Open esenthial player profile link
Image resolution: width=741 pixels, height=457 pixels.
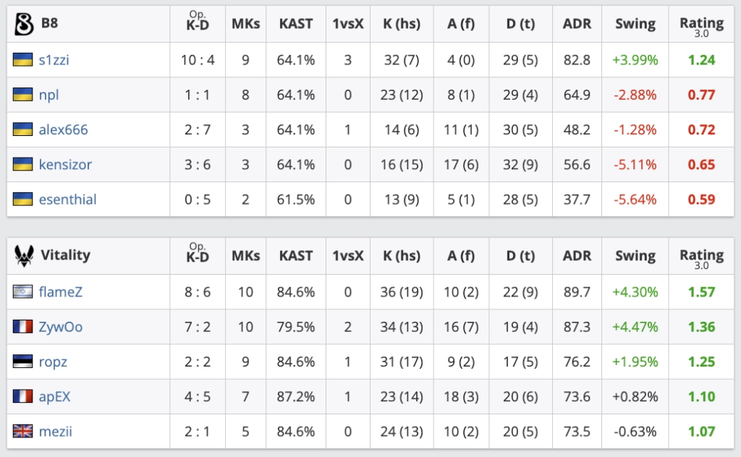coord(67,200)
